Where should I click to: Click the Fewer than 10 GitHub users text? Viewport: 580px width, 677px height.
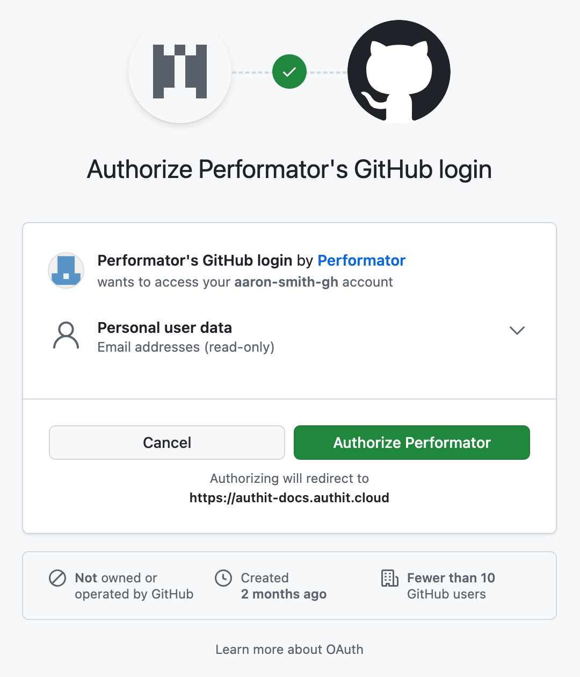(451, 586)
